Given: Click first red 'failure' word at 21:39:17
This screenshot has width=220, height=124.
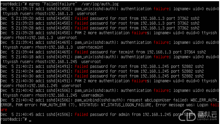Looking at the screenshot, I should (161, 9).
